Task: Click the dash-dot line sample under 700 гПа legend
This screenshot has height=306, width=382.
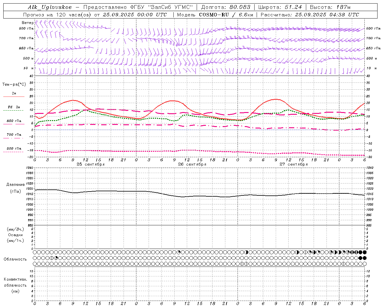Action: click(13, 138)
